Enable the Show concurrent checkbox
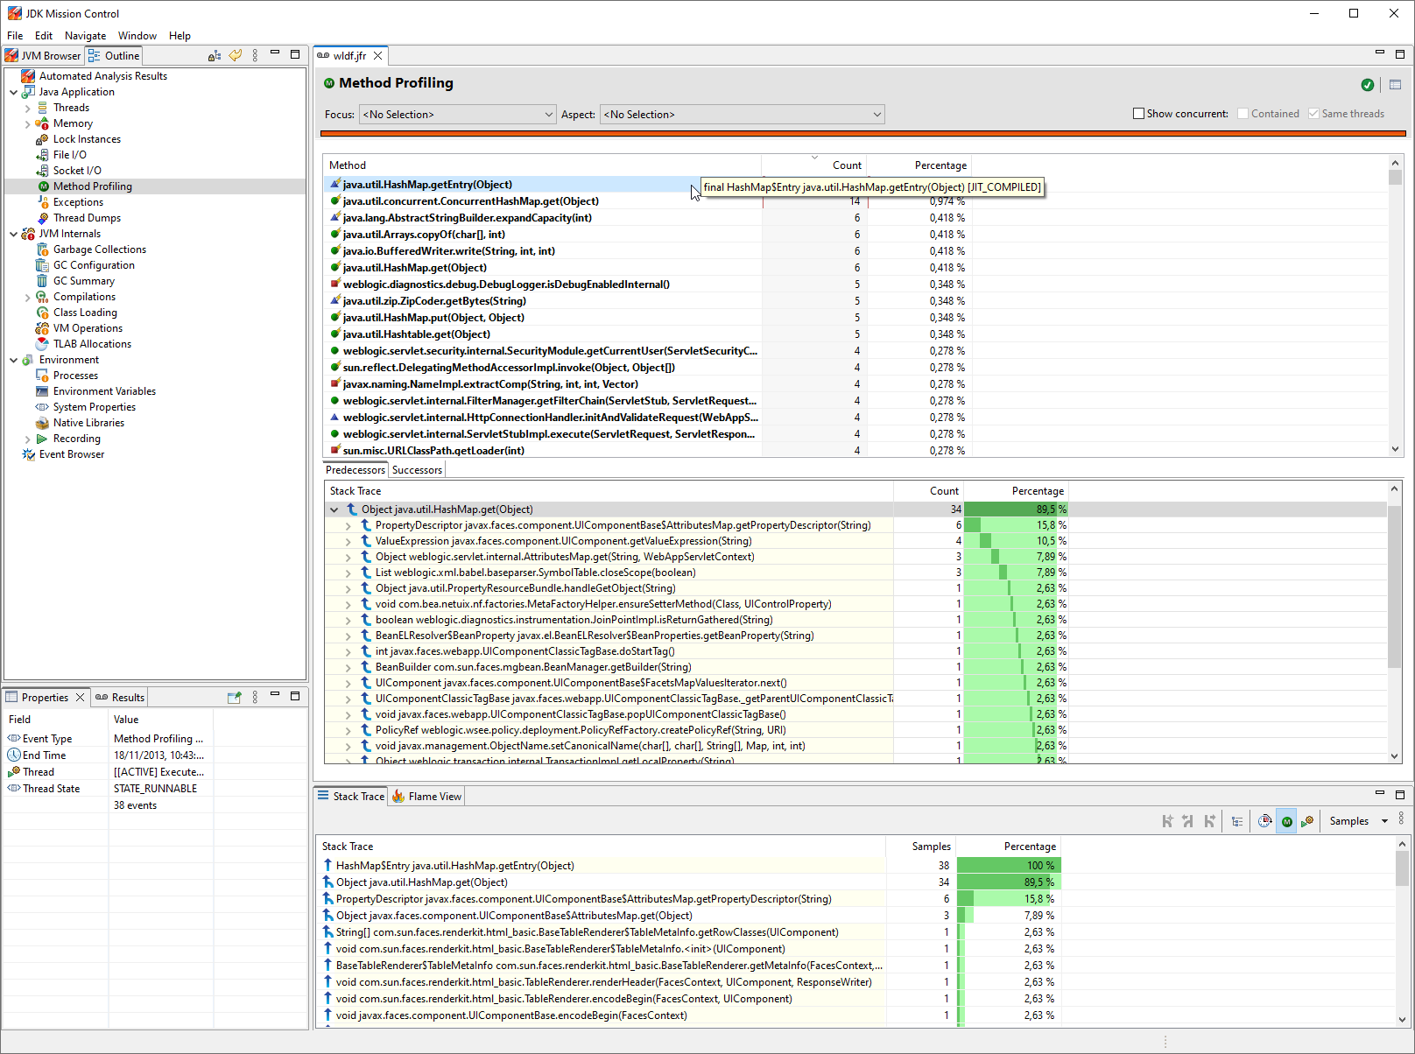The height and width of the screenshot is (1054, 1415). (1138, 114)
